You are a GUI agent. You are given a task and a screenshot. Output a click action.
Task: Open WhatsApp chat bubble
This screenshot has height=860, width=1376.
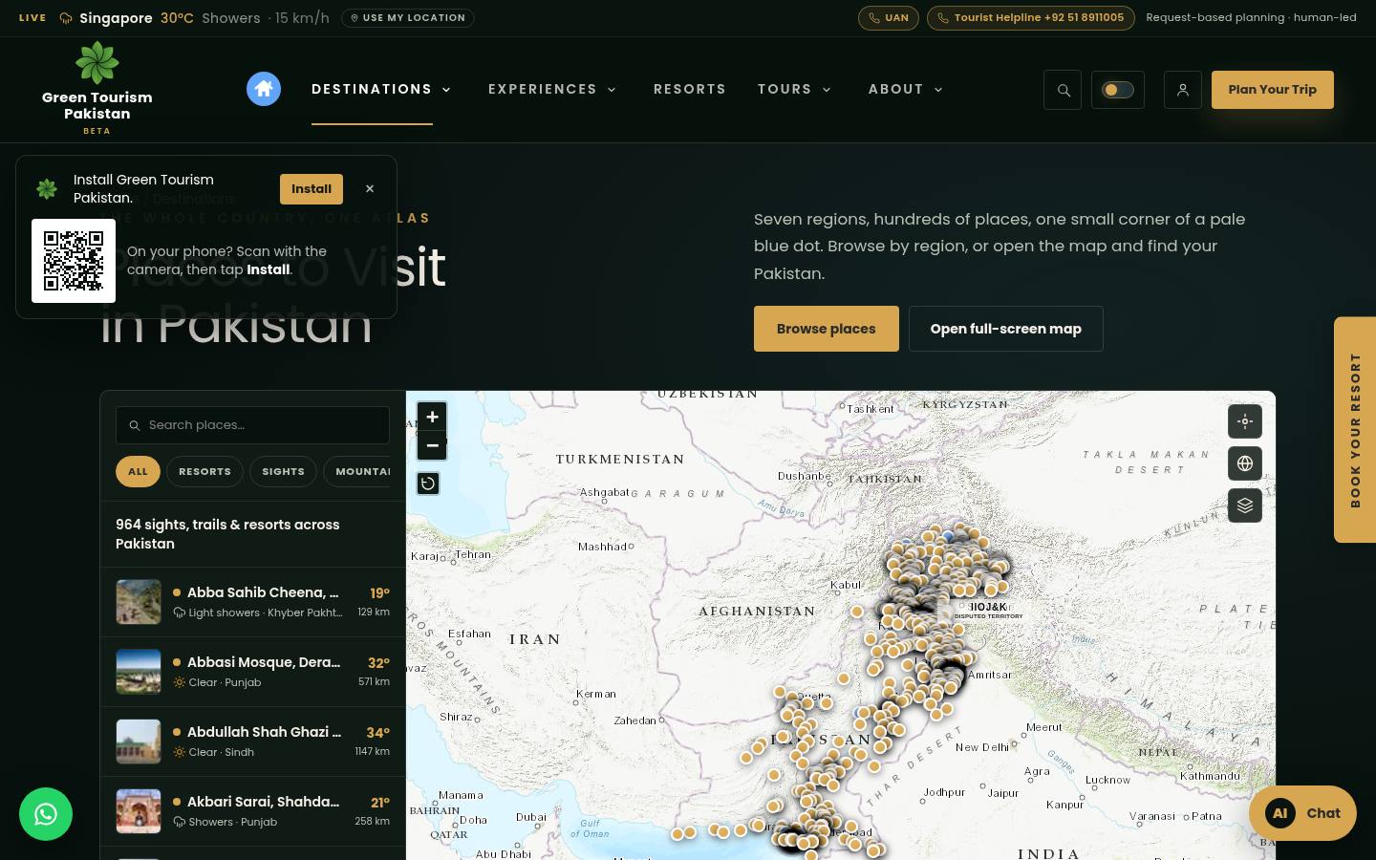[46, 814]
